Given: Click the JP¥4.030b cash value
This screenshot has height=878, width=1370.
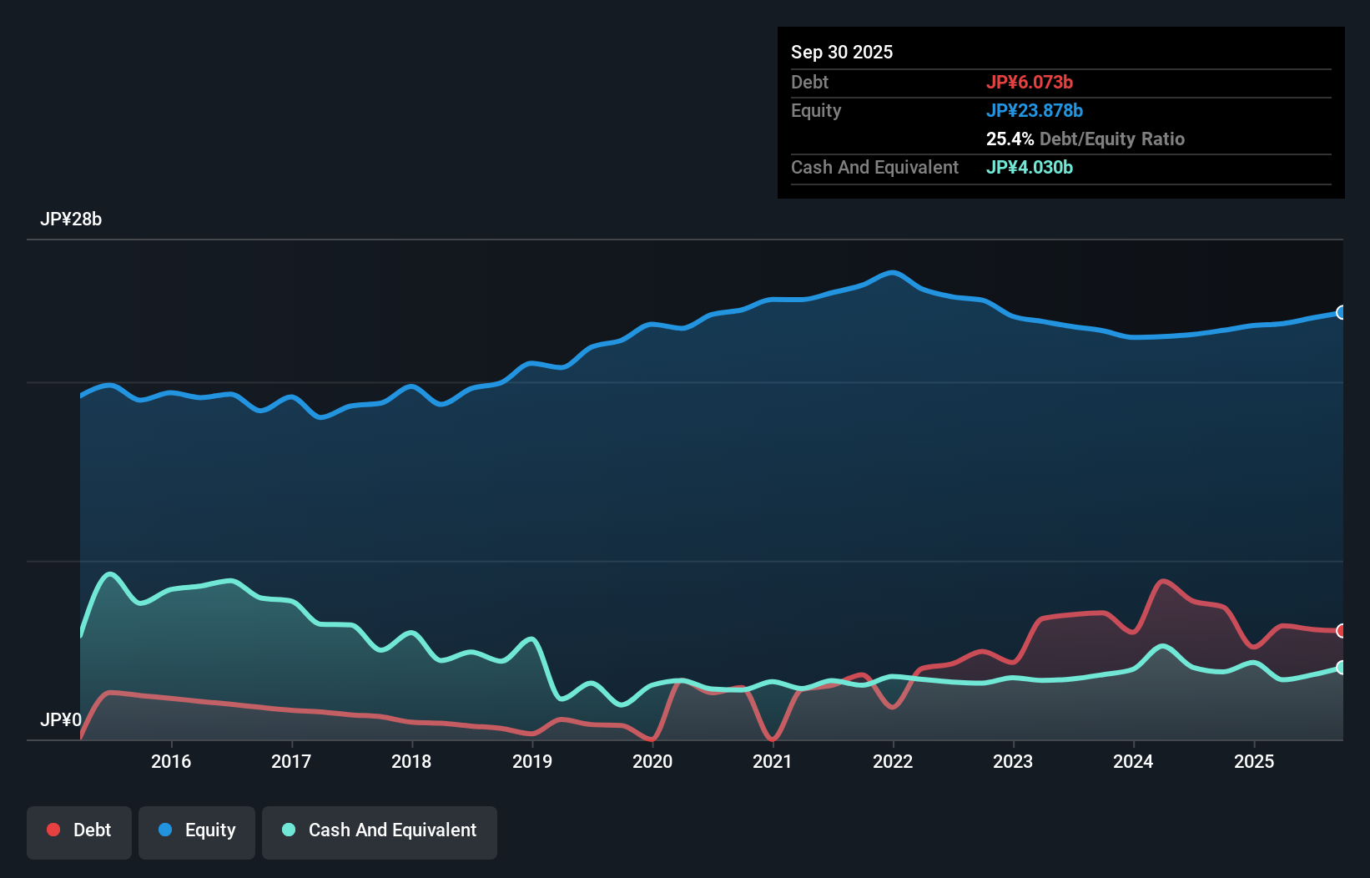Looking at the screenshot, I should click(x=1030, y=167).
